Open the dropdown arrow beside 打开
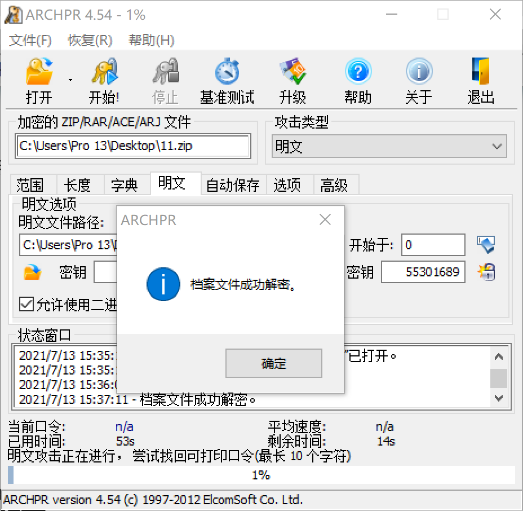 [70, 80]
